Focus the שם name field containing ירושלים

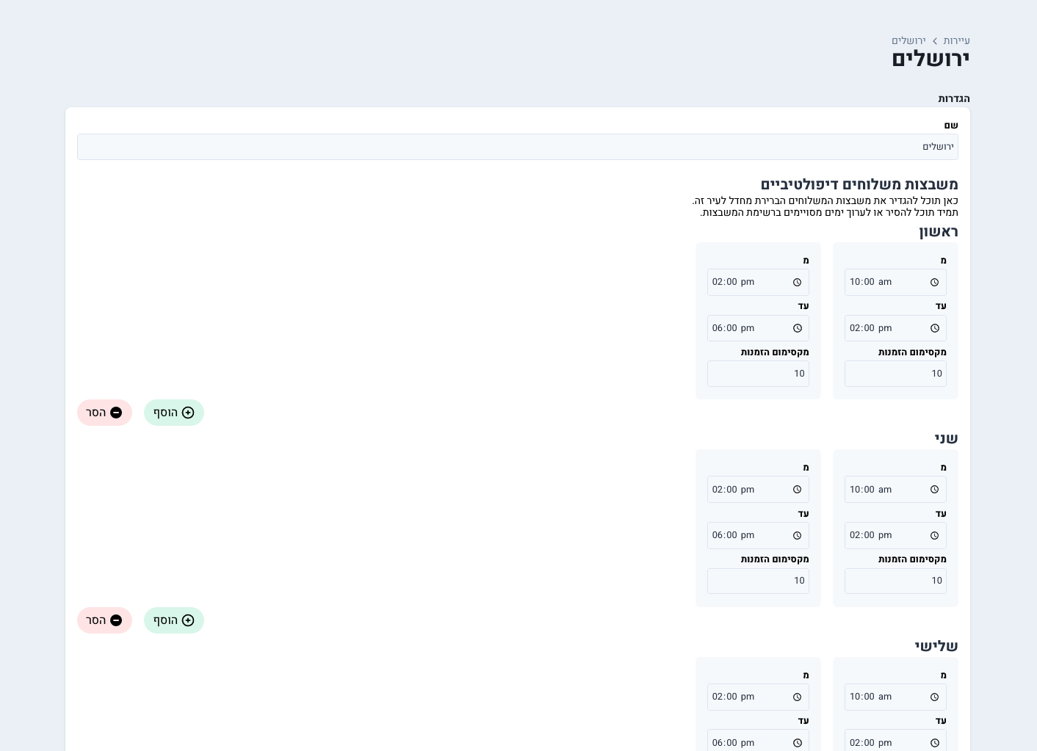[517, 147]
